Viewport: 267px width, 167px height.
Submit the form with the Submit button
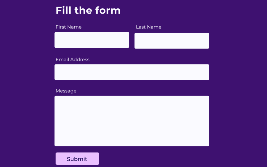click(77, 159)
